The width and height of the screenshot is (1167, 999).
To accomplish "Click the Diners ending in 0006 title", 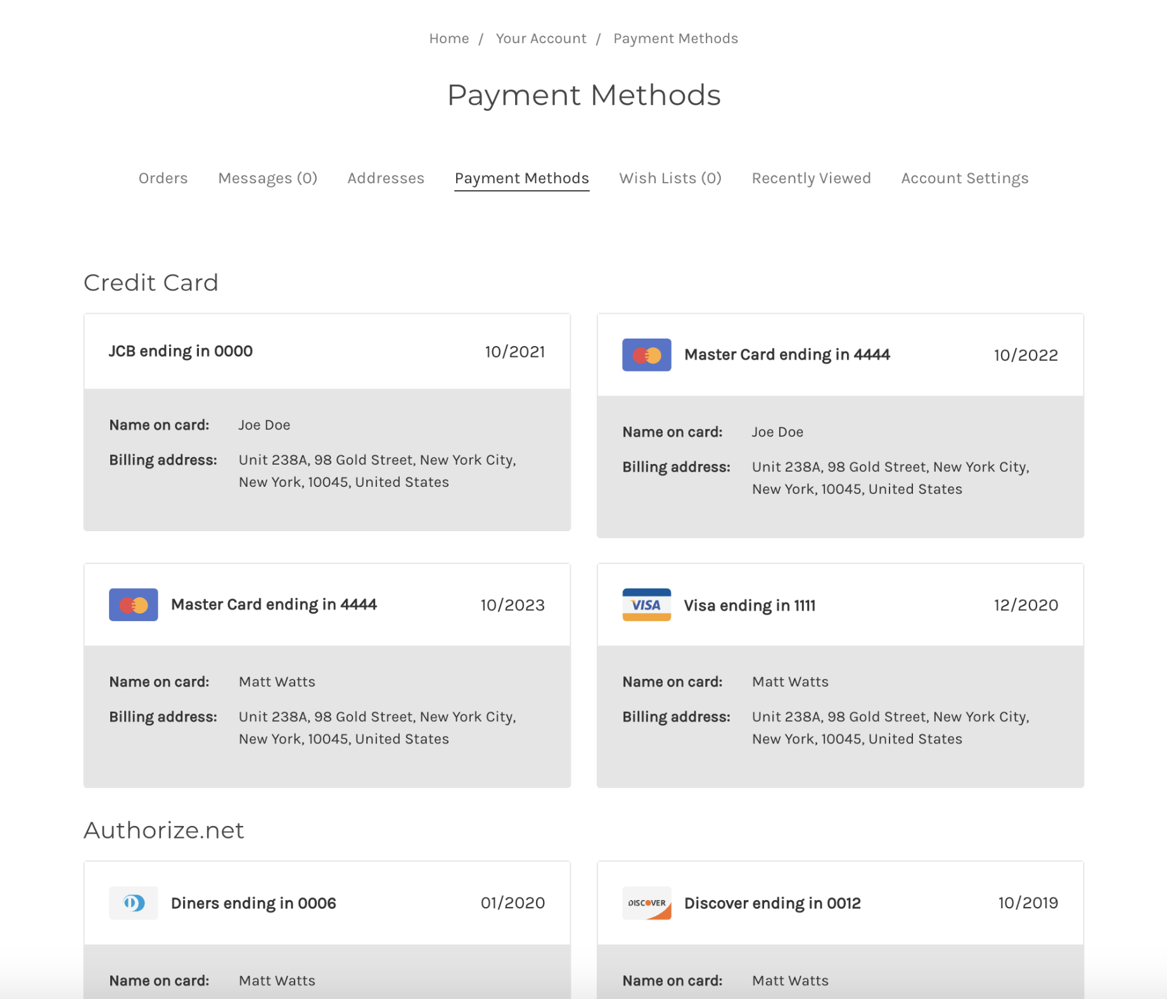I will click(x=253, y=903).
